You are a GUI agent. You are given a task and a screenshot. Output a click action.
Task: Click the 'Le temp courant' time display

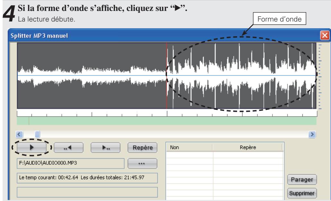click(87, 178)
